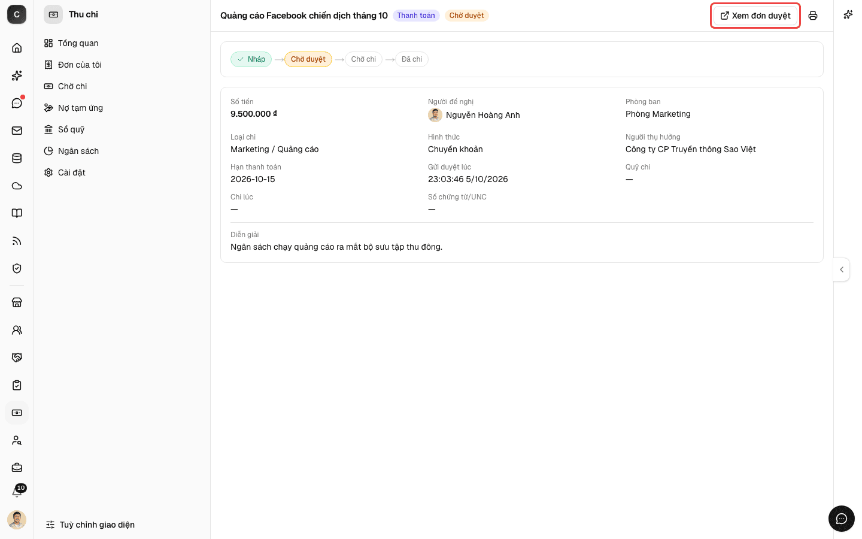Open notifications bell with badge 10
This screenshot has width=862, height=539.
pos(17,492)
